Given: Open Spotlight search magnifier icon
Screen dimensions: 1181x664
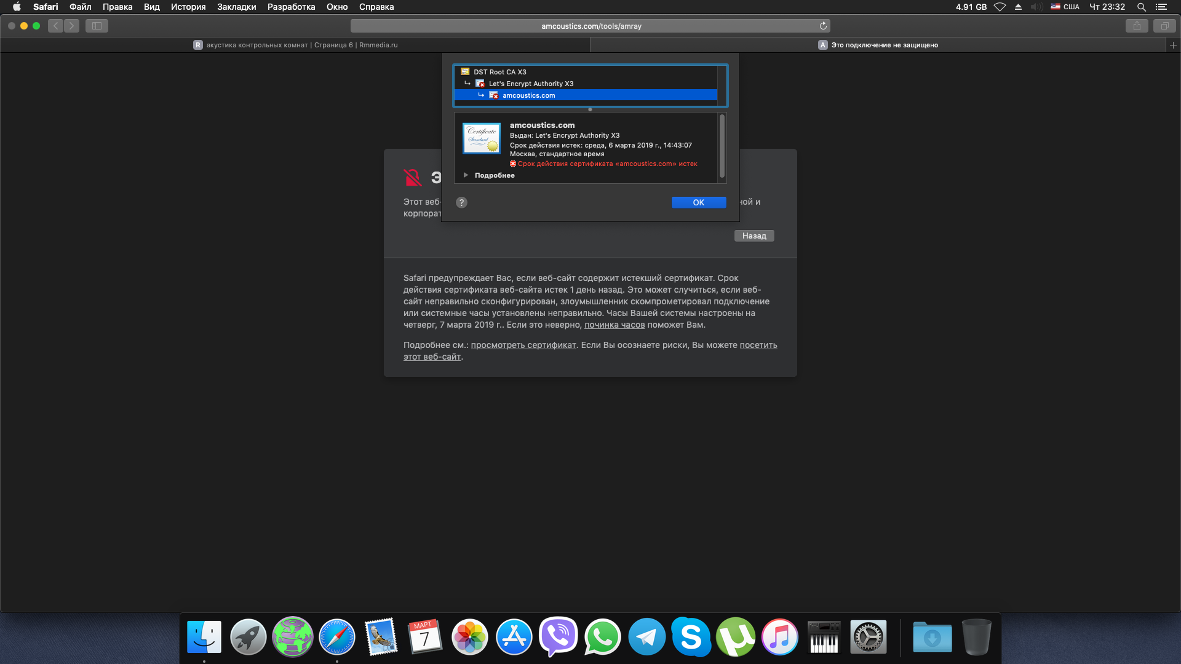Looking at the screenshot, I should coord(1141,7).
